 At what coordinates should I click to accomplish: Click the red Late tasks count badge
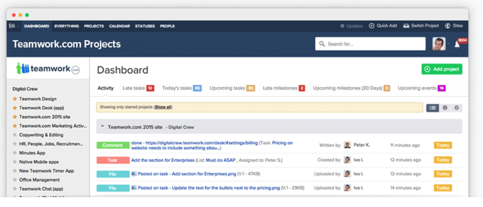[150, 89]
